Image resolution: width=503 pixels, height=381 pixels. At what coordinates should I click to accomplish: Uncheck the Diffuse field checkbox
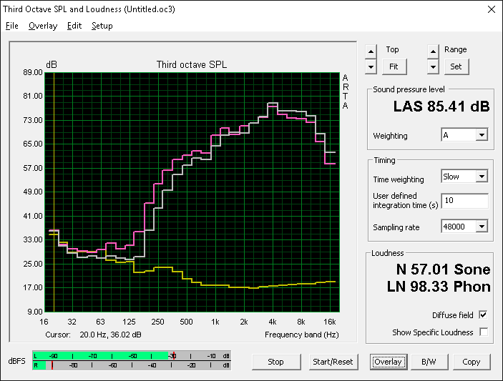pyautogui.click(x=483, y=315)
